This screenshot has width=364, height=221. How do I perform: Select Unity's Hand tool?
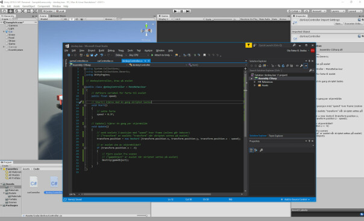click(x=4, y=11)
